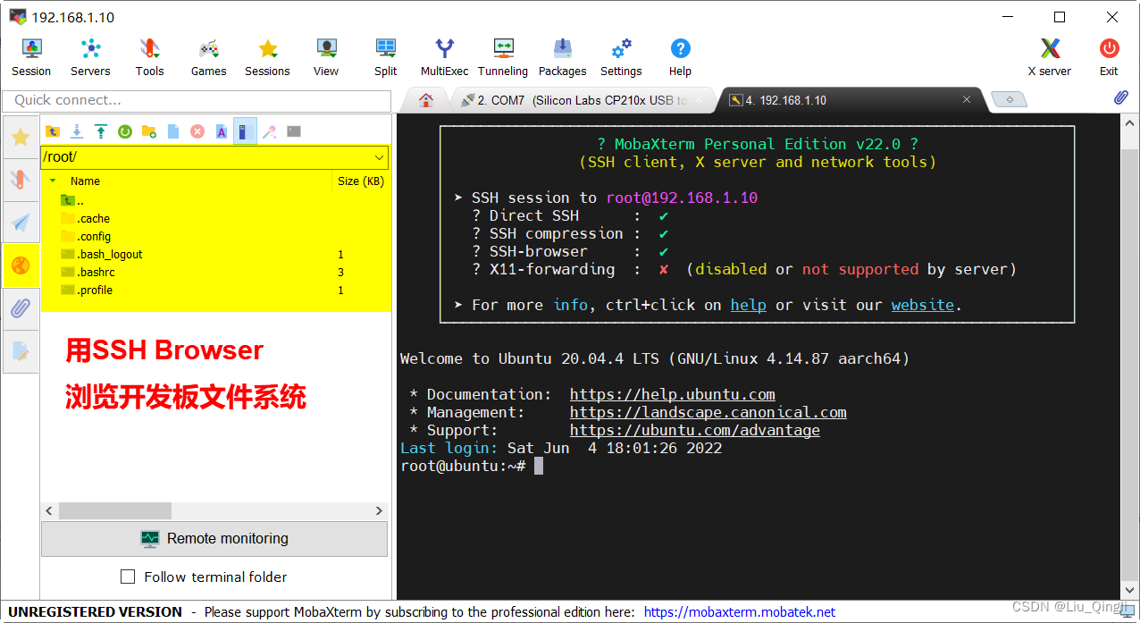Viewport: 1140px width, 623px height.
Task: Open the Macros paper-plane sidebar tab
Action: tap(21, 222)
